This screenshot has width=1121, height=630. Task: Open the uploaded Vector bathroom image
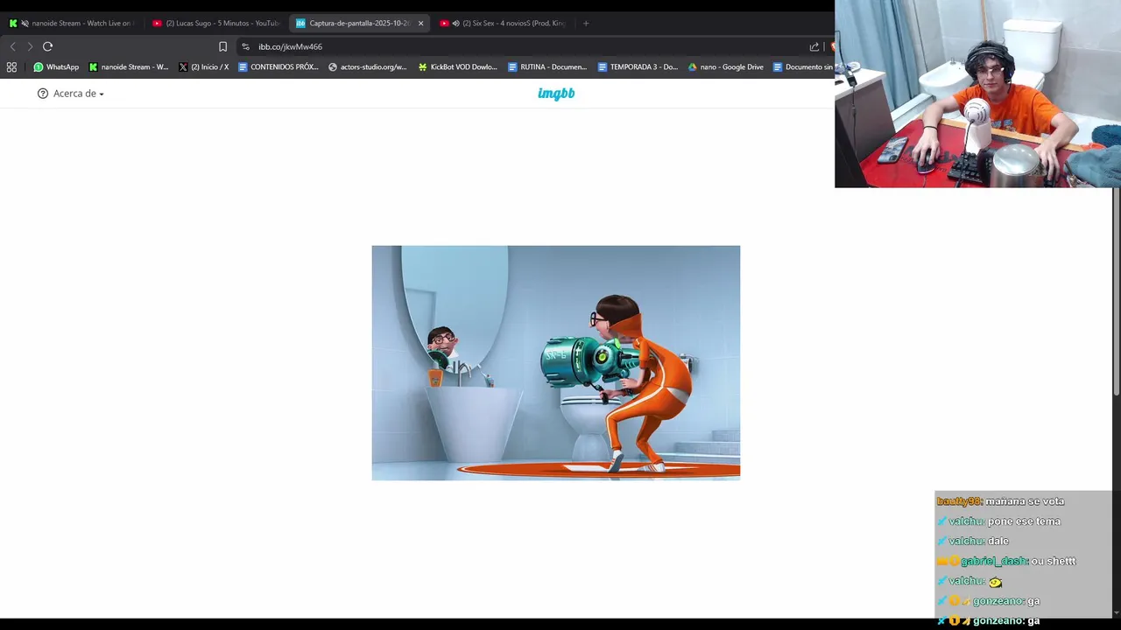(556, 363)
